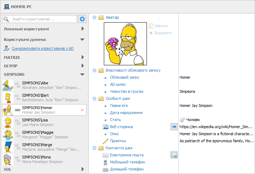
Task: Collapse the Контактні дані section
Action: click(x=94, y=148)
